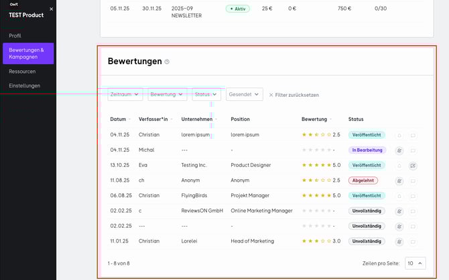The width and height of the screenshot is (449, 280).
Task: Close the TEST Product sidebar with X
Action: pos(52,9)
